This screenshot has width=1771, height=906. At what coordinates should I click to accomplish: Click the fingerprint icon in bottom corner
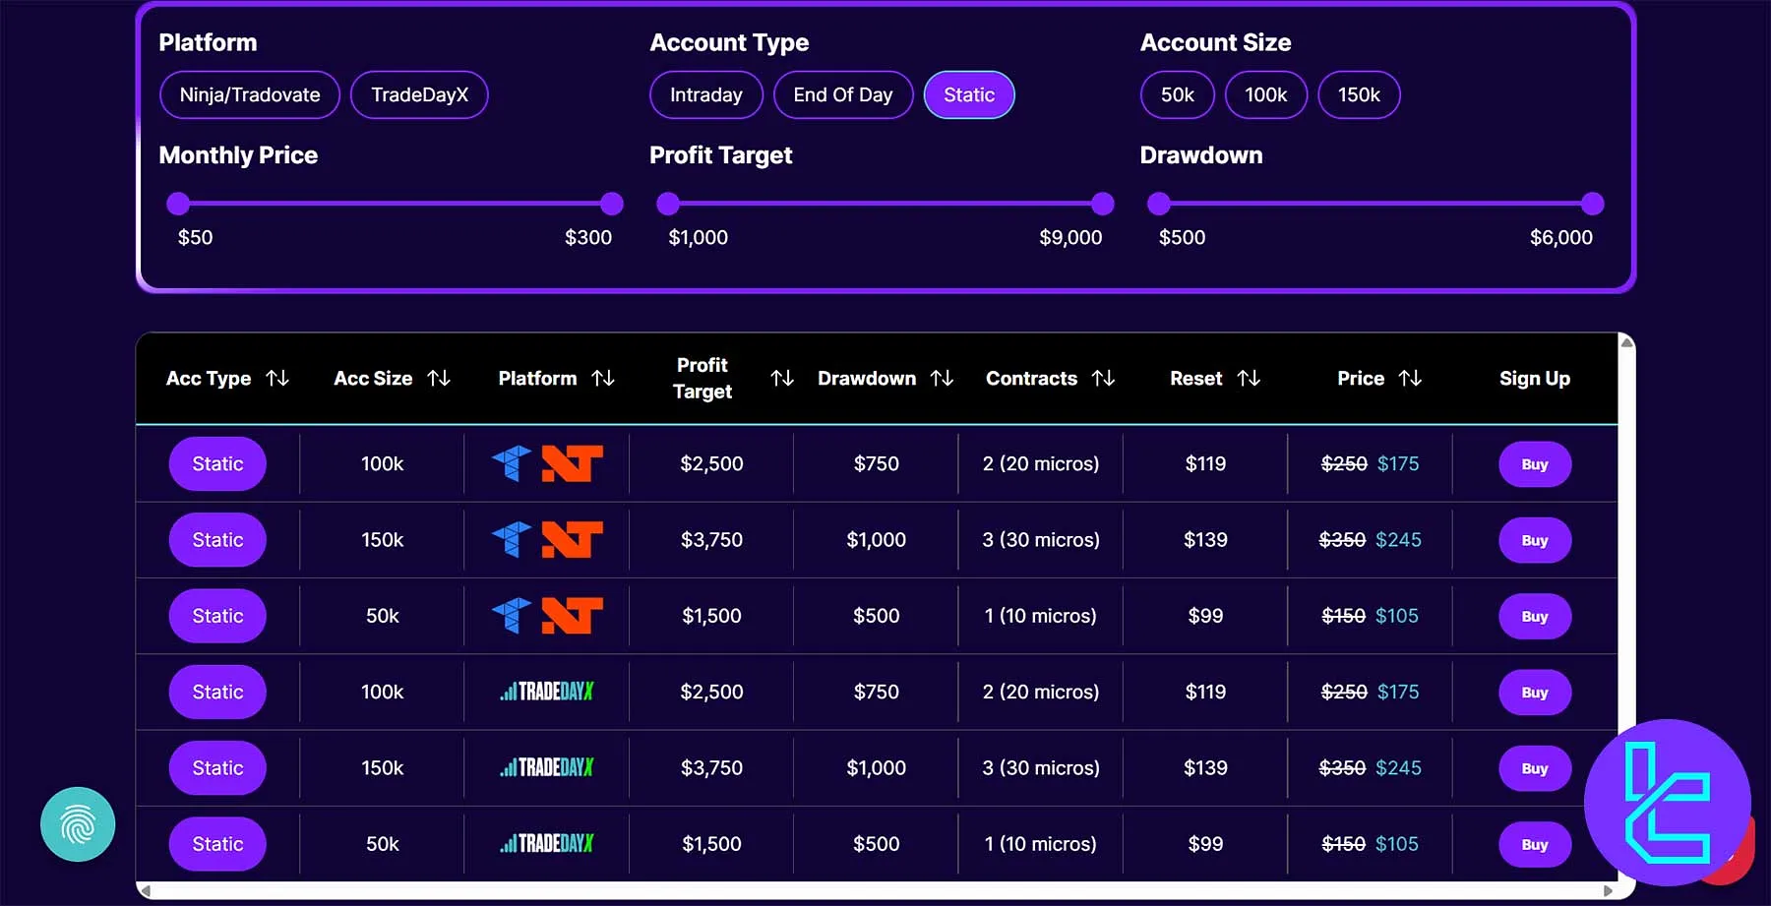tap(78, 824)
